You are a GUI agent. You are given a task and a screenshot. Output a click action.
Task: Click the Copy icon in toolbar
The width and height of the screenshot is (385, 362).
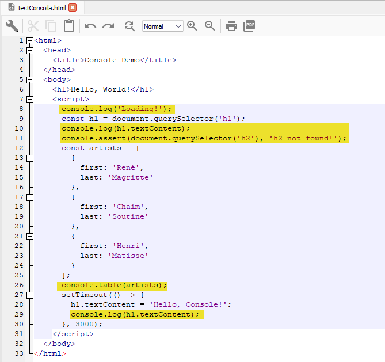pos(51,26)
